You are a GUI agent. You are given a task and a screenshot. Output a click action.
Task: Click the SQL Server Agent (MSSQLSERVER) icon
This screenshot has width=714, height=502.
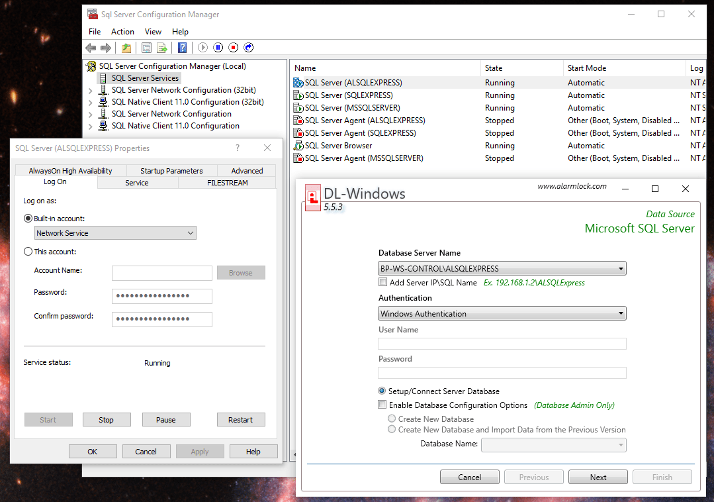[298, 158]
